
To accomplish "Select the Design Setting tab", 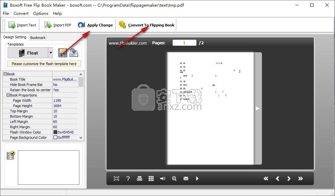I will click(15, 37).
